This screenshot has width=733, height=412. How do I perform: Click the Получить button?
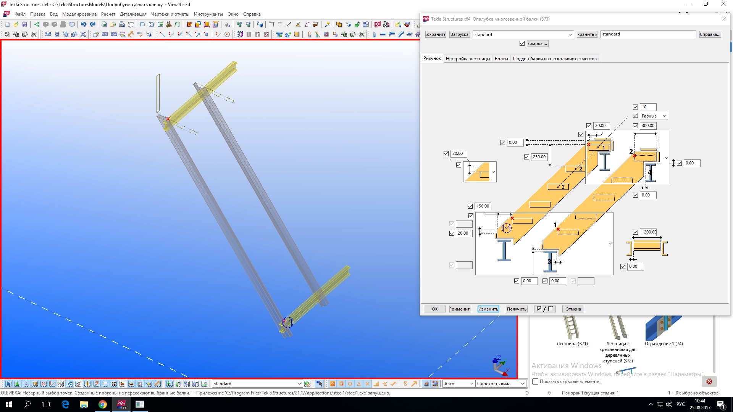pos(517,309)
